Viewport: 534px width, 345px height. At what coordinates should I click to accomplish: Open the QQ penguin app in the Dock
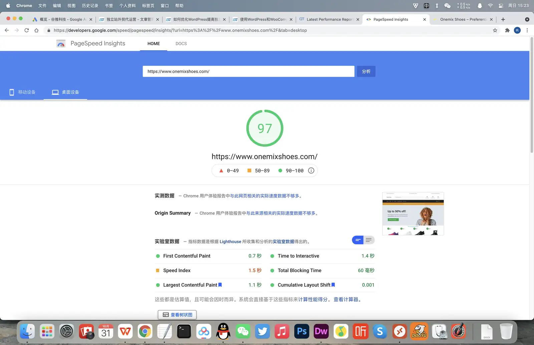(223, 331)
